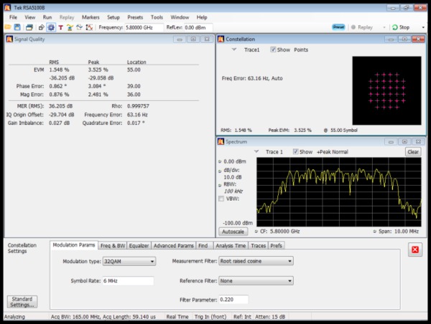
Task: Open the Markers menu
Action: click(91, 16)
